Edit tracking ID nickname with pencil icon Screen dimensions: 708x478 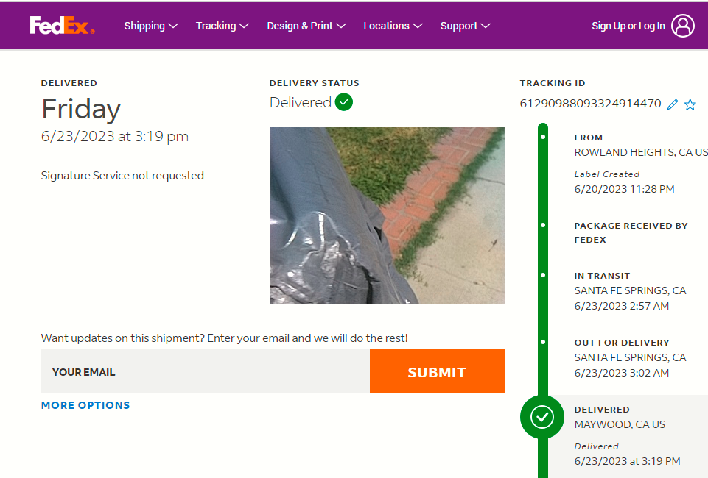(672, 104)
